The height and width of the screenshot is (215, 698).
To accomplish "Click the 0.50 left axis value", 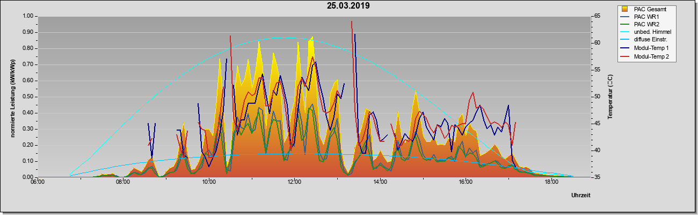I will (x=28, y=97).
